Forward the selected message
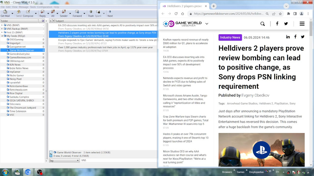314x176 pixels. pyautogui.click(x=77, y=13)
